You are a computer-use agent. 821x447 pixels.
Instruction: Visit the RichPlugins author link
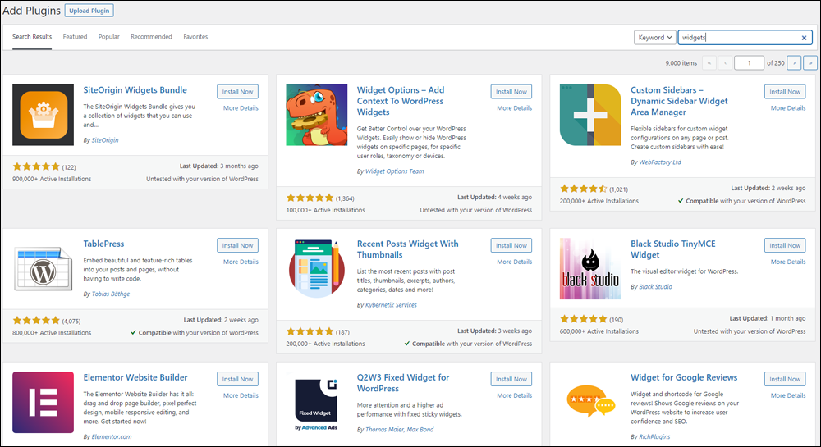click(654, 436)
